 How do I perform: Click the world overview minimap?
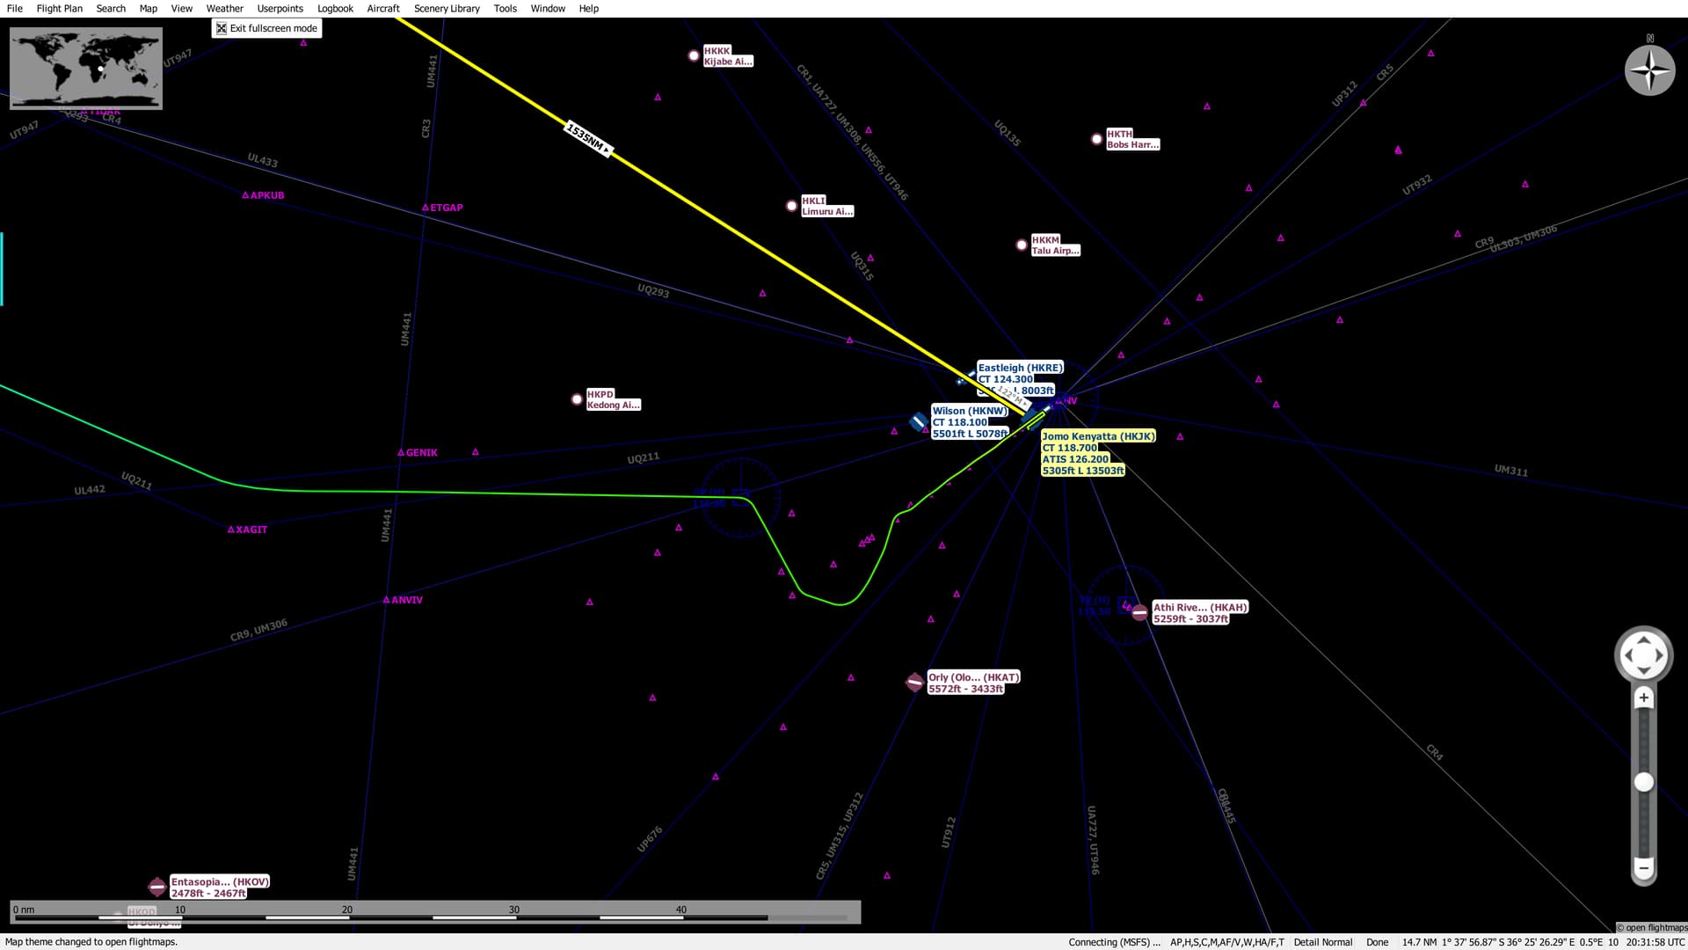tap(86, 68)
